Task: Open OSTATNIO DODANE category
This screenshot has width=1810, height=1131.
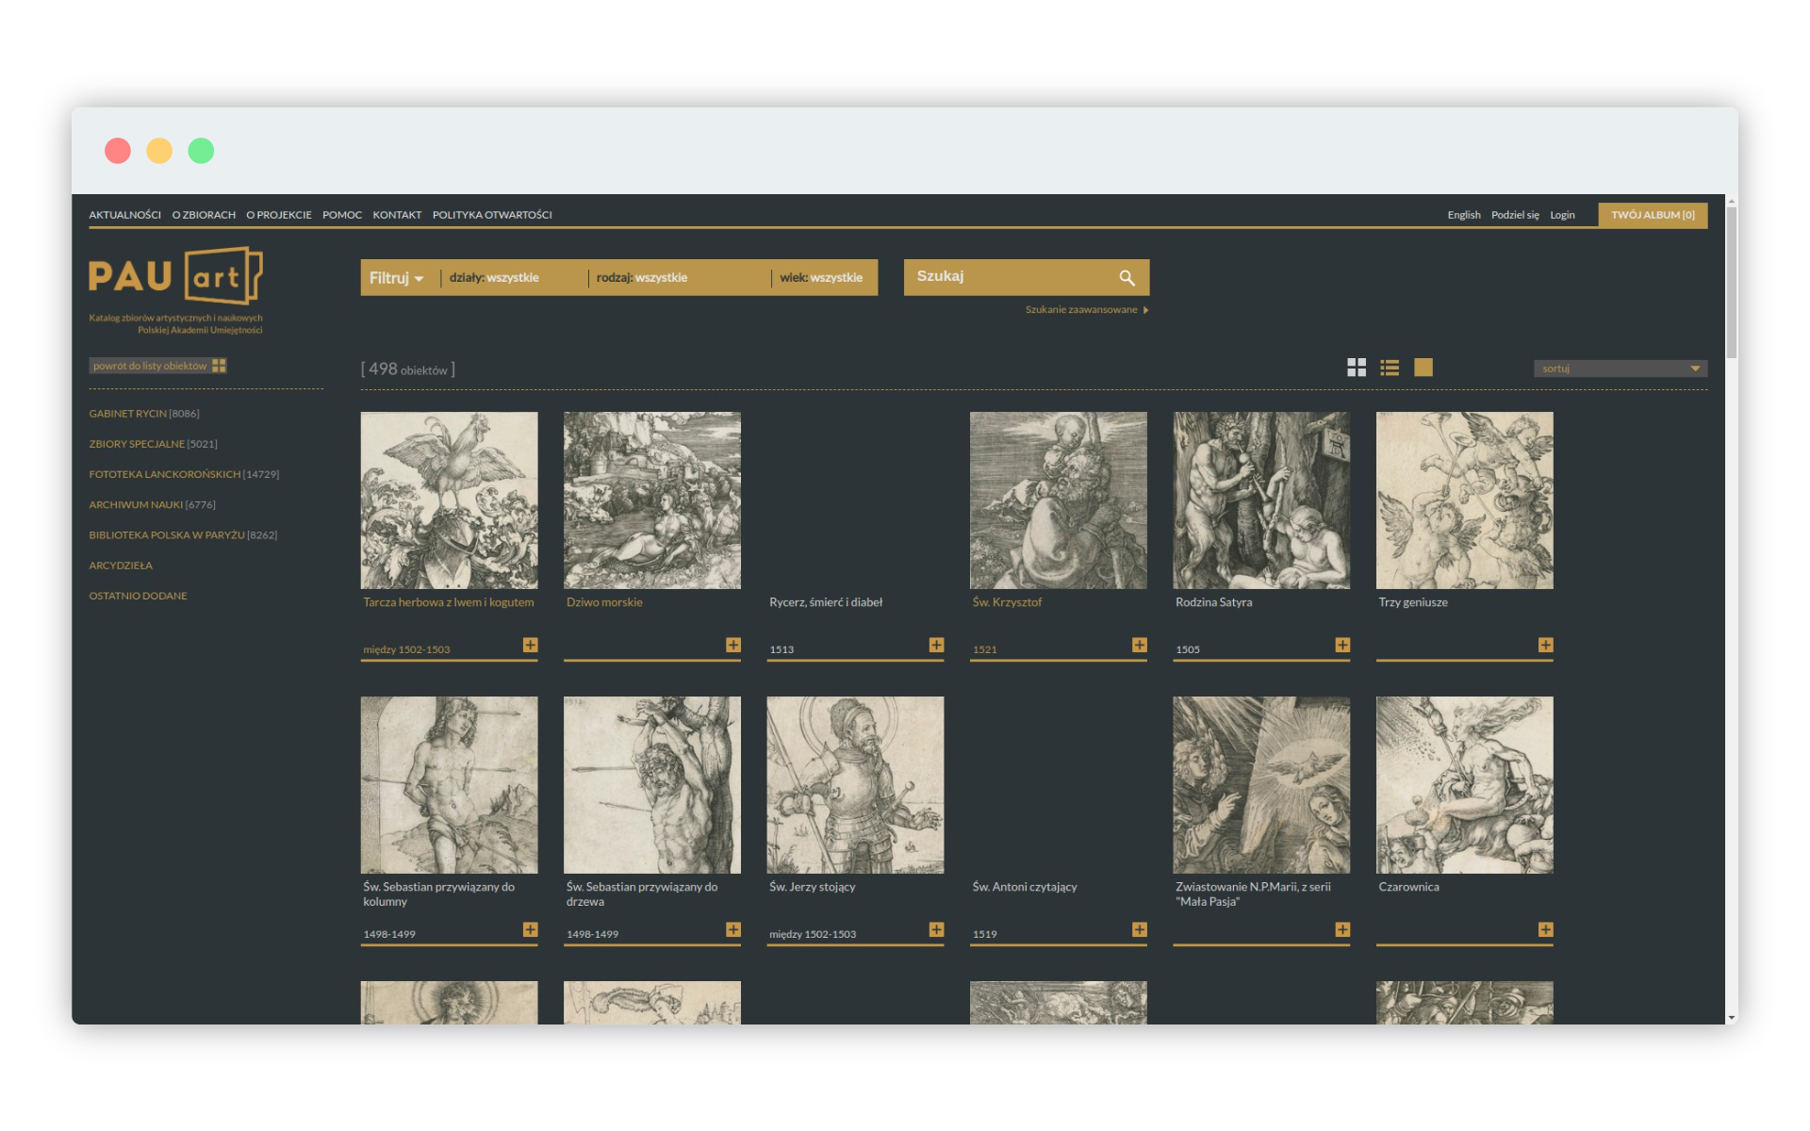Action: click(x=138, y=596)
